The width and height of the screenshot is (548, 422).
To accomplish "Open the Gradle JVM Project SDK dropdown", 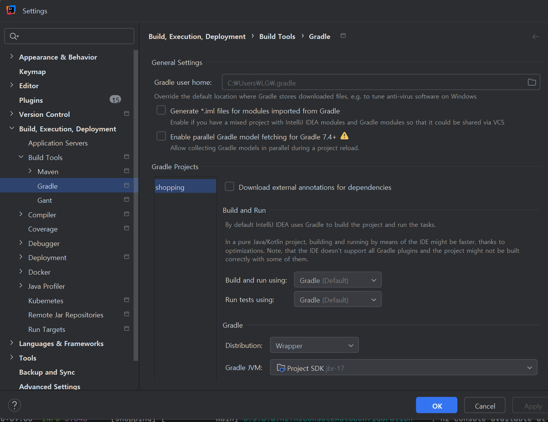I will (404, 367).
